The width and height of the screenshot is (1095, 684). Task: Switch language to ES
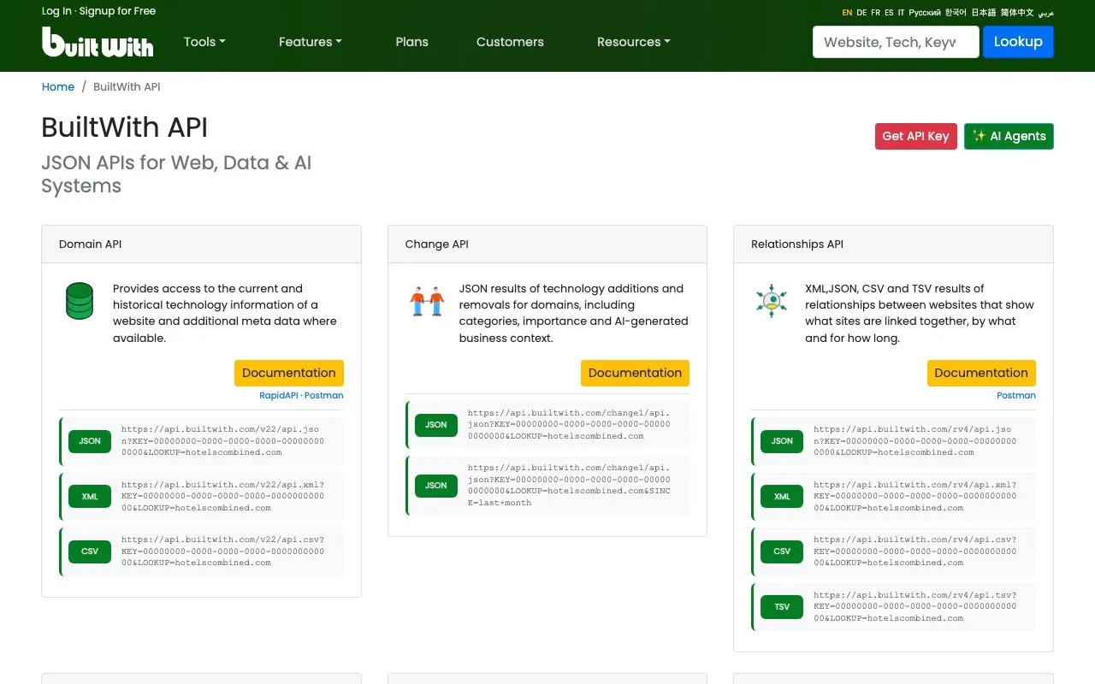[x=889, y=13]
